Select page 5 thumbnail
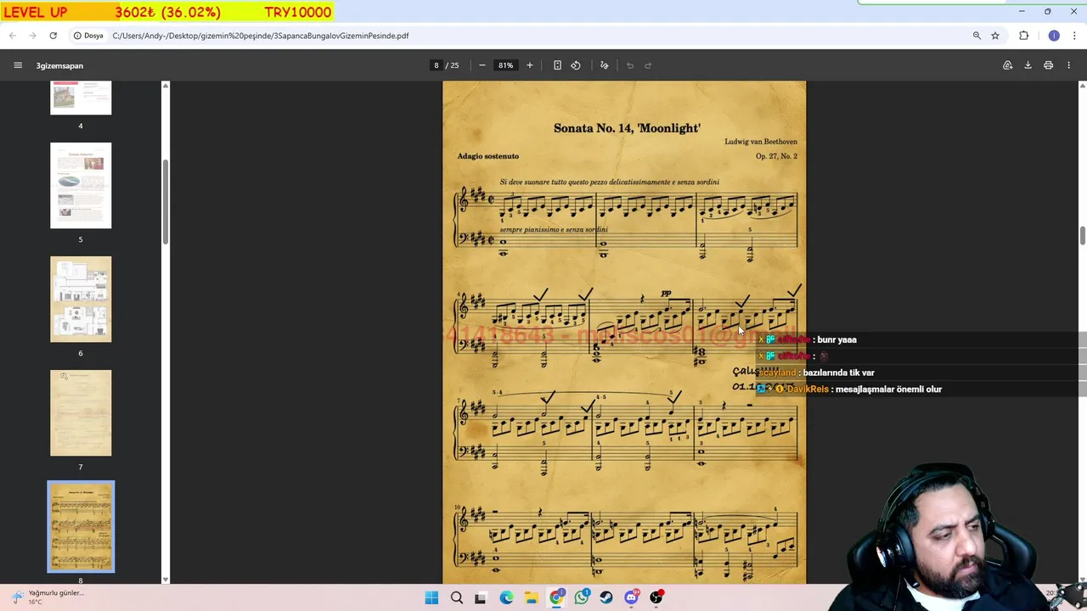Screen dimensions: 1087x611 [81, 186]
